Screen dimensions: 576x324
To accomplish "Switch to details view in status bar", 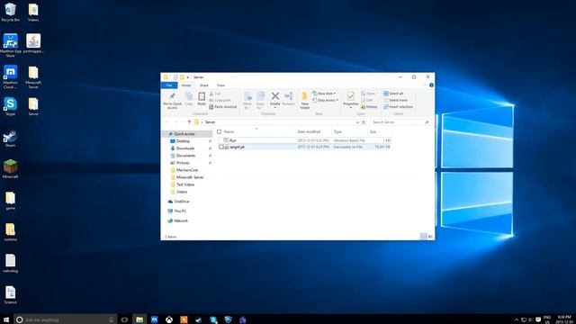I will pyautogui.click(x=424, y=237).
